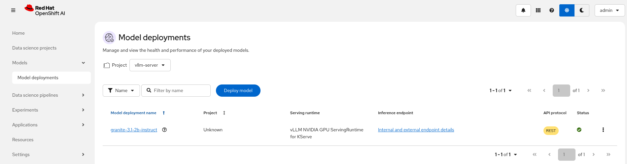Click the API protocol column header
Image resolution: width=627 pixels, height=164 pixels.
point(555,113)
